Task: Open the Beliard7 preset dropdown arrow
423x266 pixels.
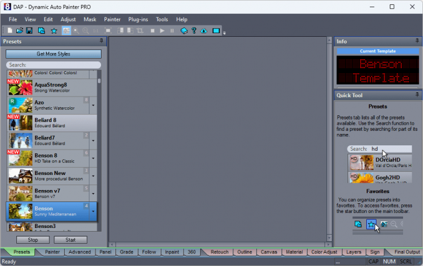Action: (x=93, y=141)
